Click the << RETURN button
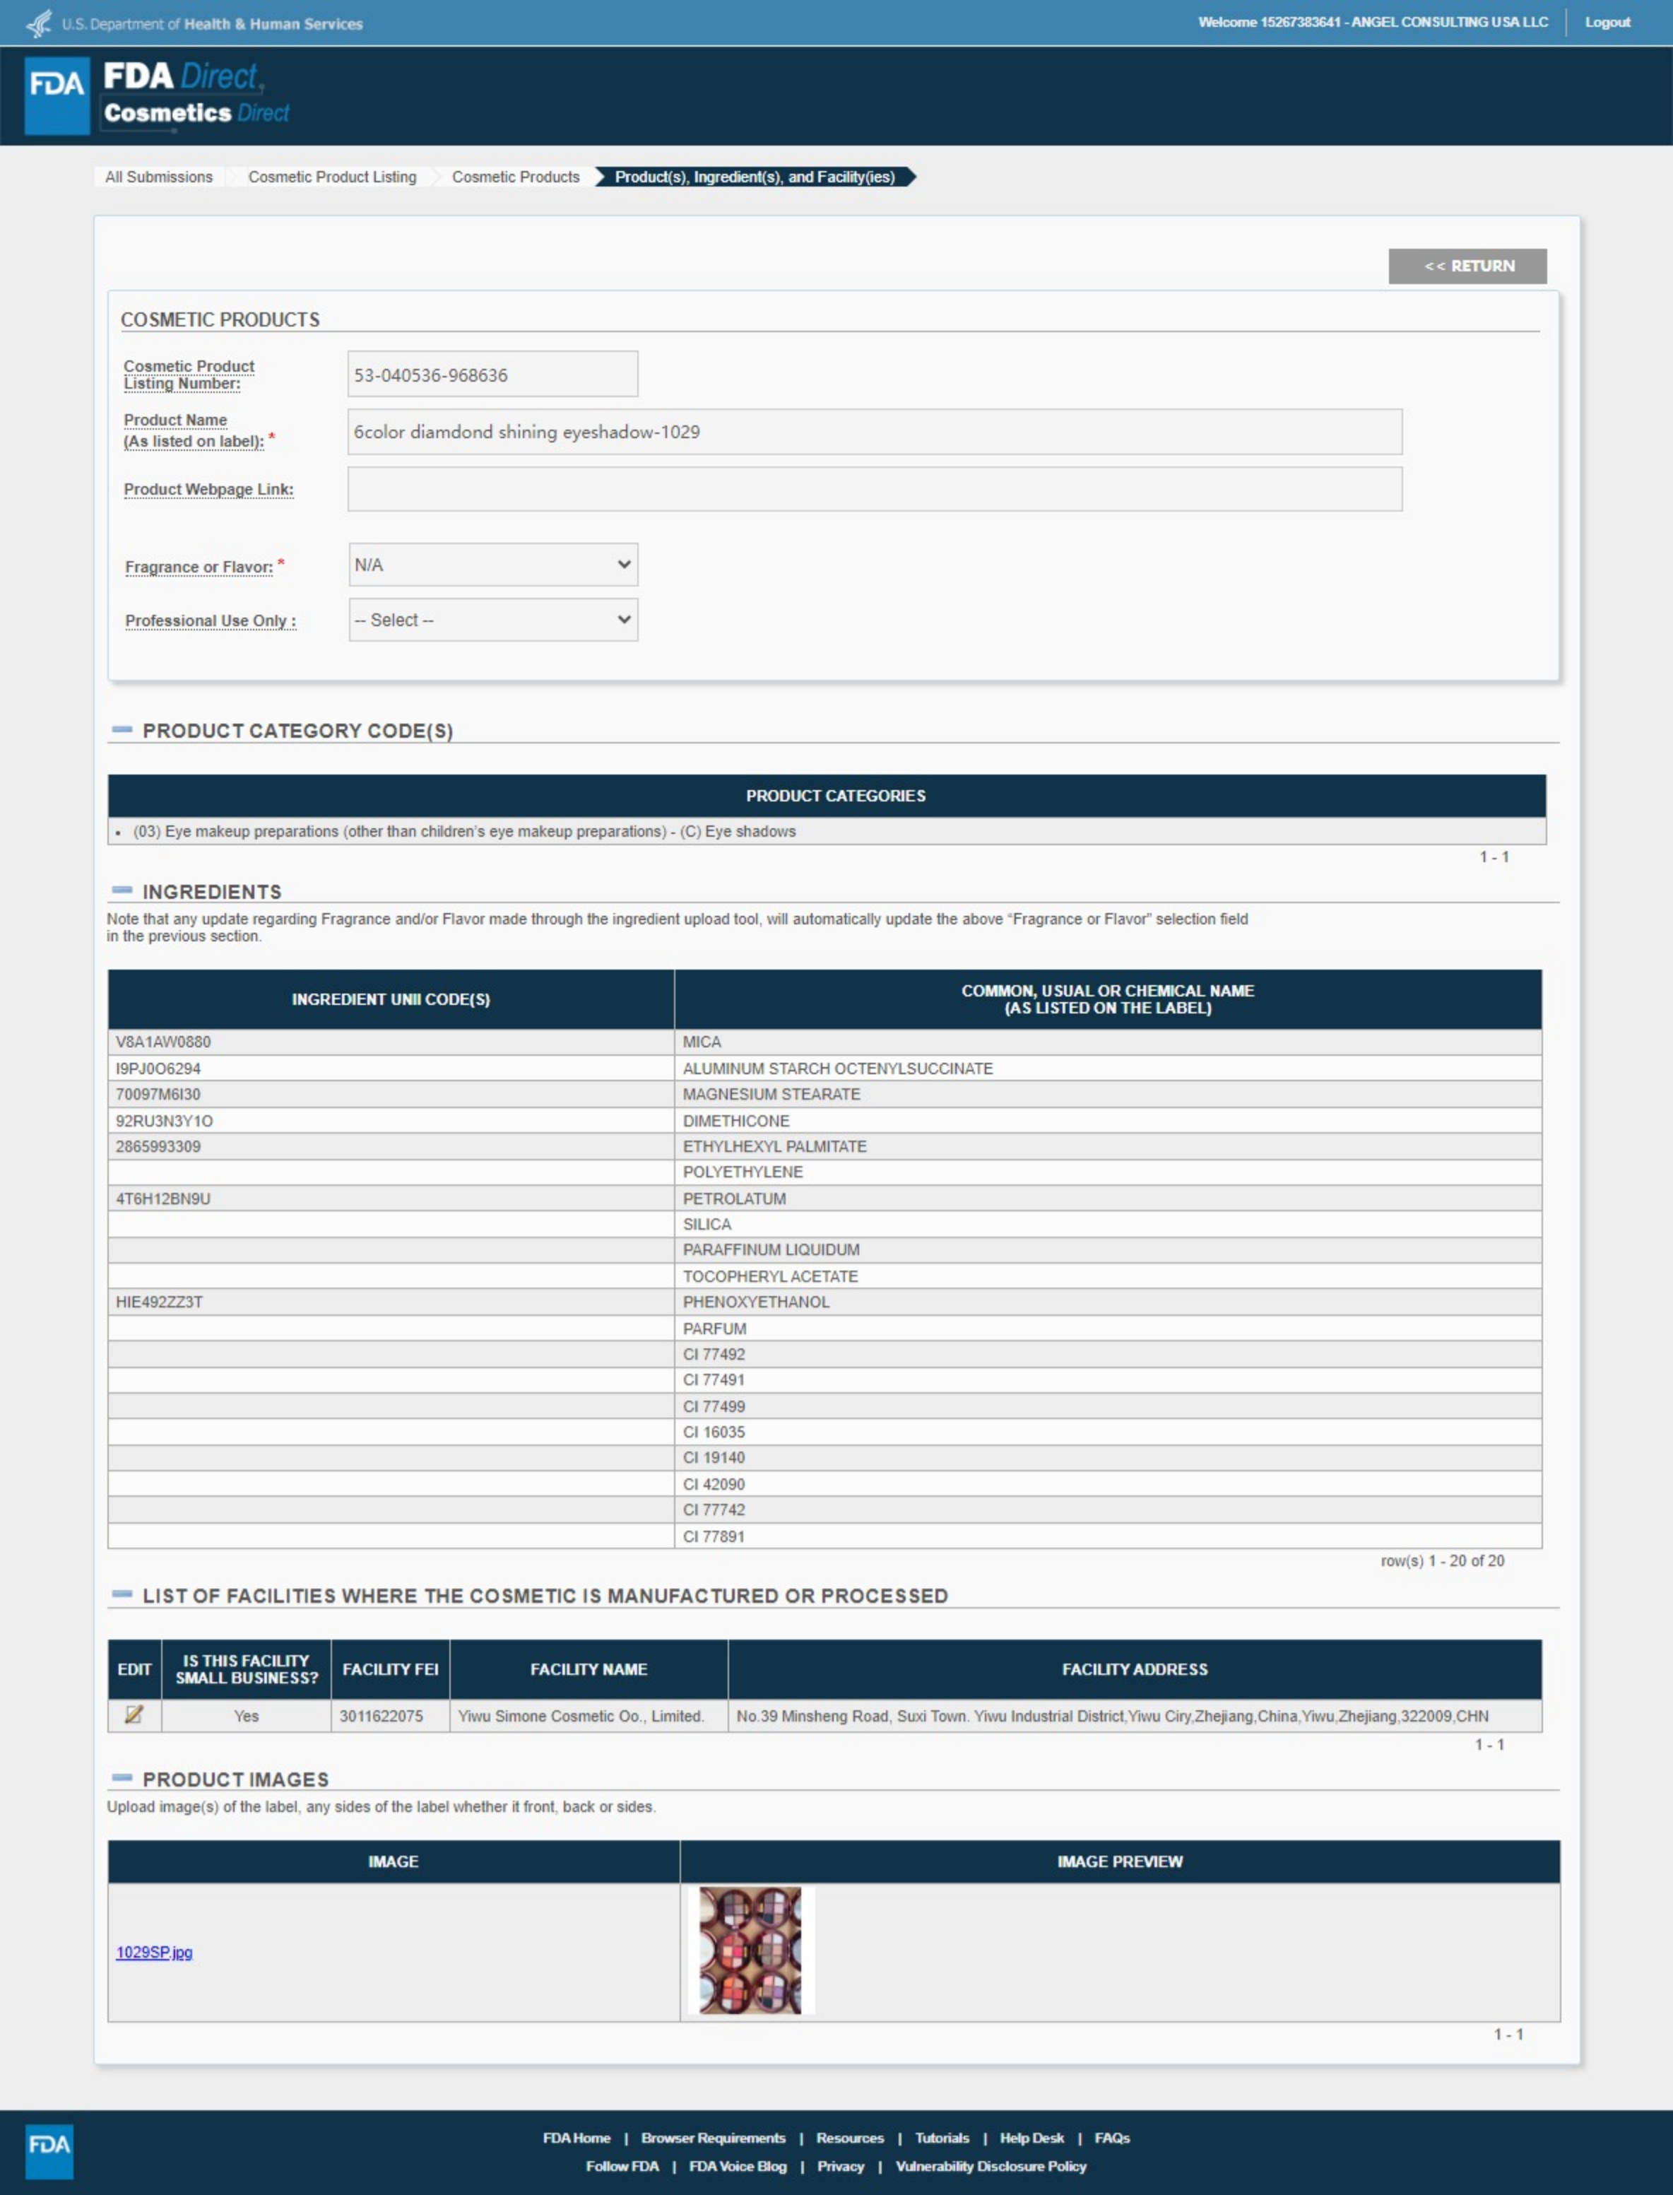Screen dimensions: 1673x2195 pos(1467,266)
